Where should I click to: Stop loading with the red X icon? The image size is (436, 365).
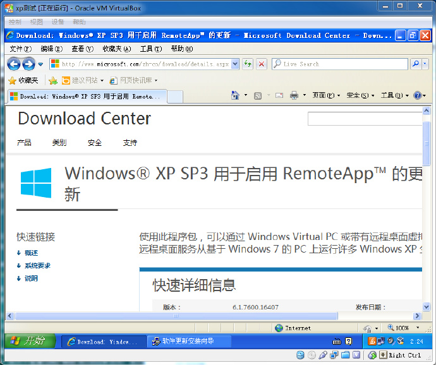pos(262,64)
